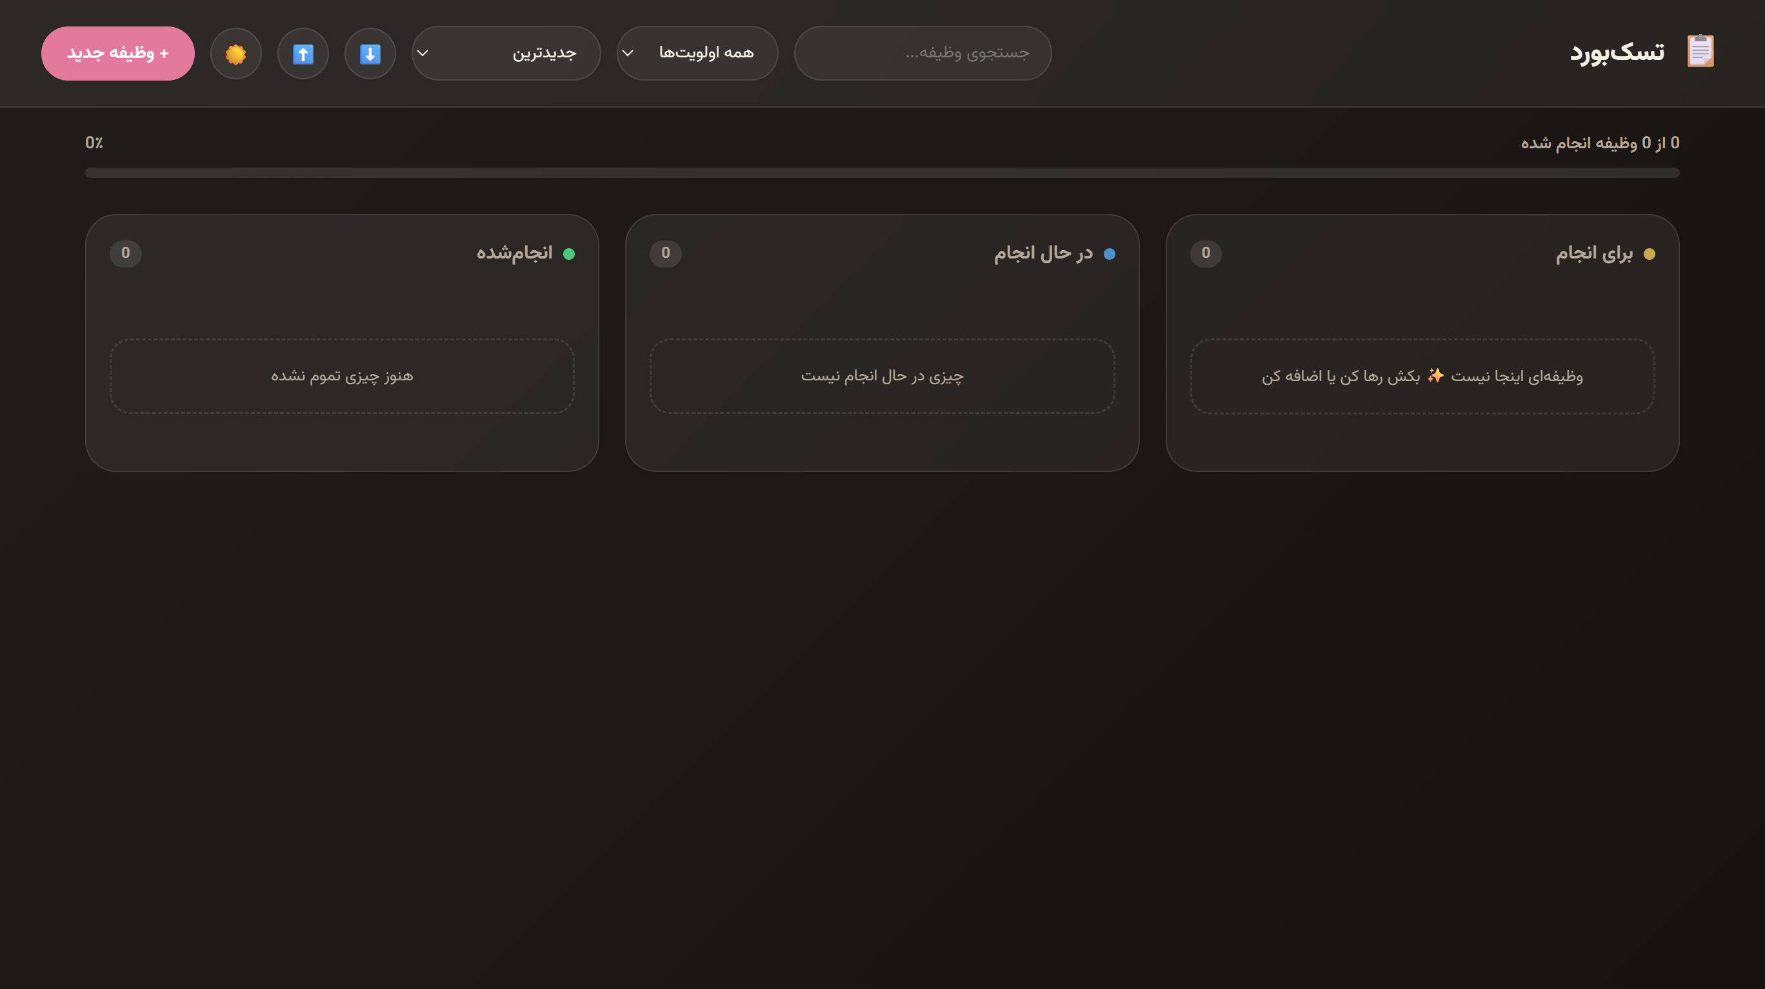Add a new task with وظیفه جدید
The height and width of the screenshot is (989, 1765).
coord(118,54)
